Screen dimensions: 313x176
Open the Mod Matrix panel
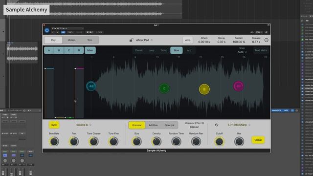(x=261, y=50)
